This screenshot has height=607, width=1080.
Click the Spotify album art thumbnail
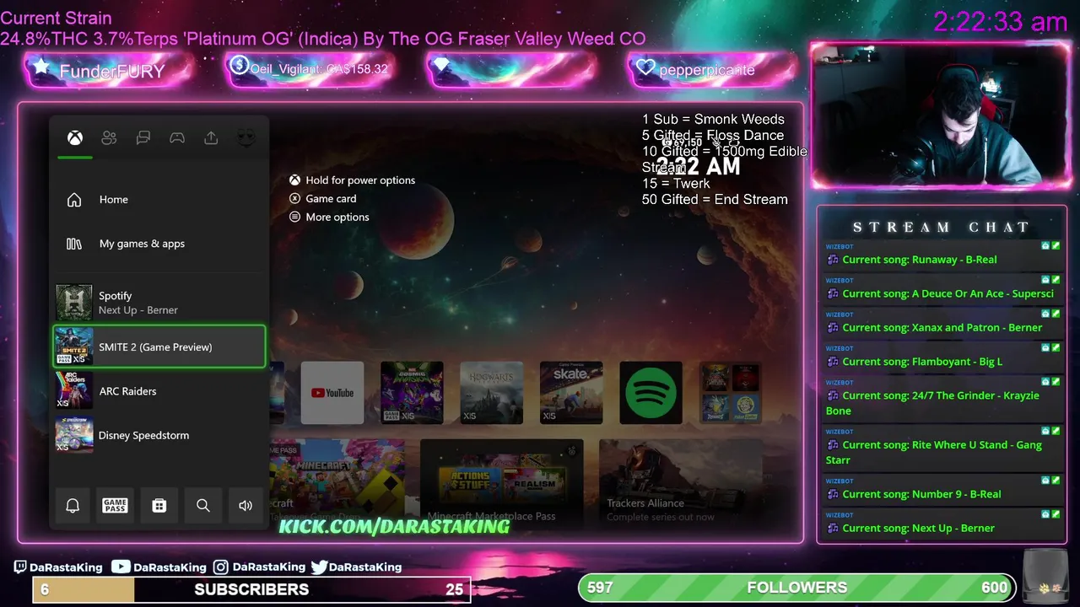click(74, 303)
